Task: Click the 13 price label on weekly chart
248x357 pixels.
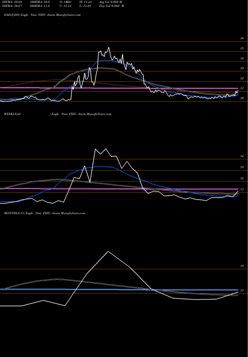Action: click(x=242, y=167)
